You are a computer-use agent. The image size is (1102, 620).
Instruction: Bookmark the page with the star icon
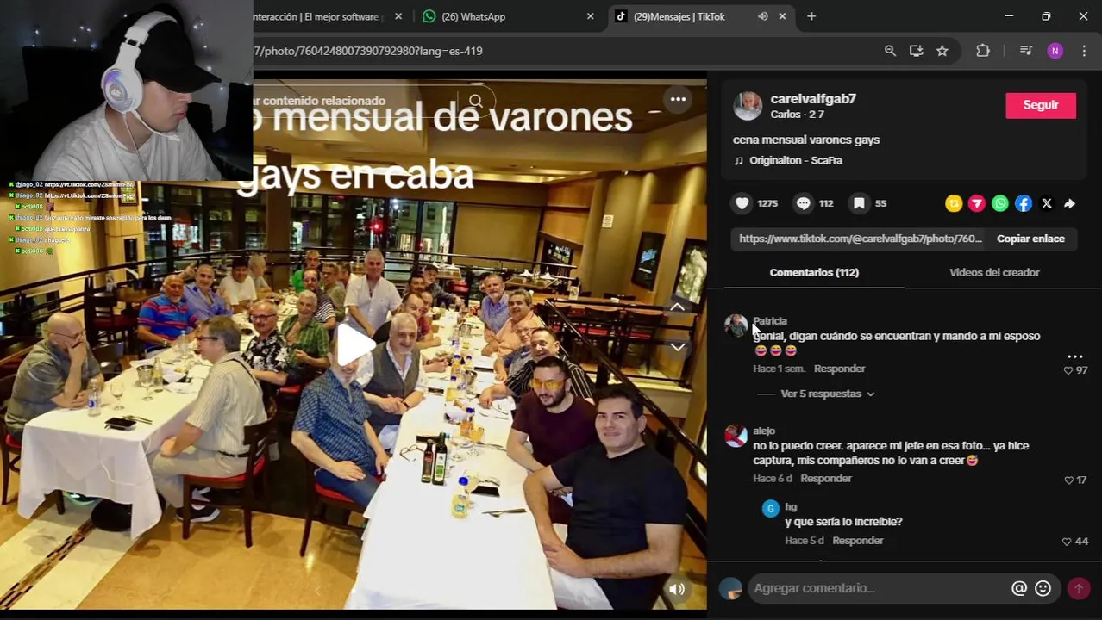tap(942, 51)
